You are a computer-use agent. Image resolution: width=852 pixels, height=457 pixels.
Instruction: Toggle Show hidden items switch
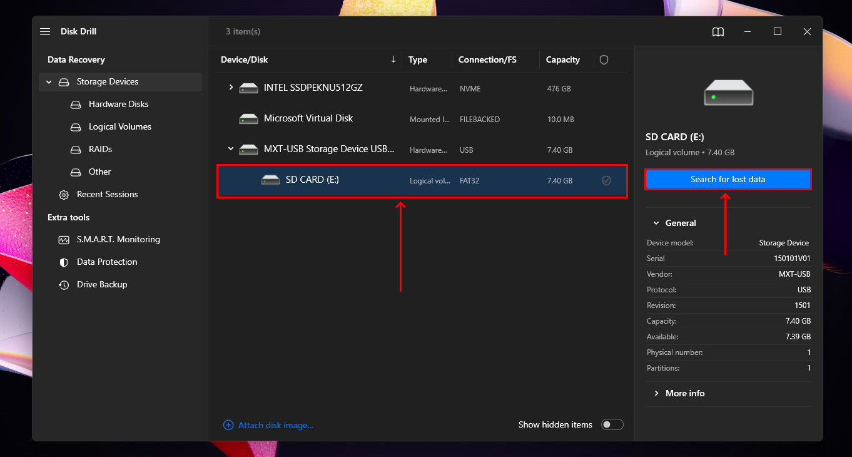pos(612,424)
